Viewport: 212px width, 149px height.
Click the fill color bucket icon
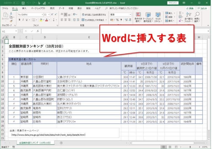(x=41, y=20)
